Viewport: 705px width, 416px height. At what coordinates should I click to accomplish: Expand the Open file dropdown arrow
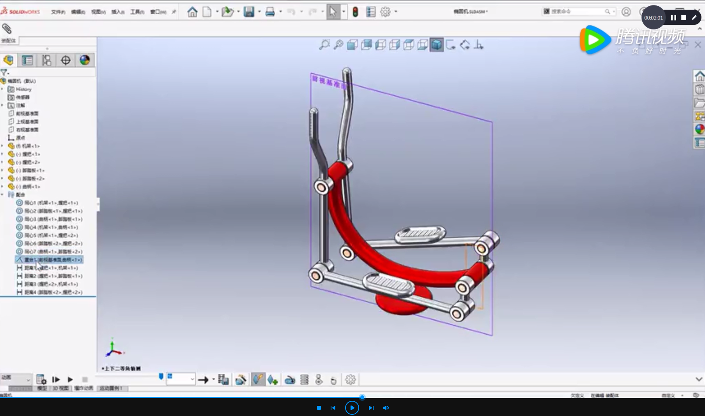[x=238, y=12]
